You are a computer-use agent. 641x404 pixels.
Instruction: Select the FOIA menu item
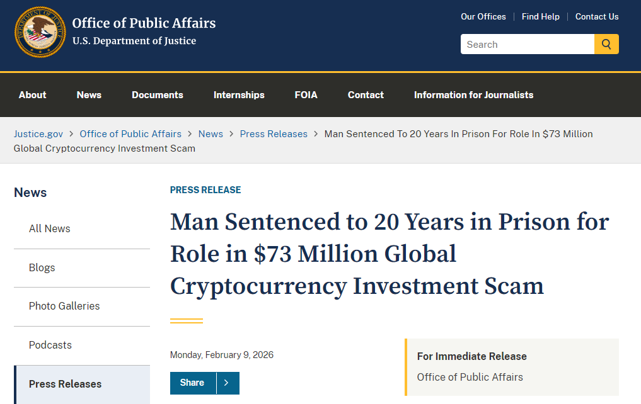pyautogui.click(x=306, y=95)
